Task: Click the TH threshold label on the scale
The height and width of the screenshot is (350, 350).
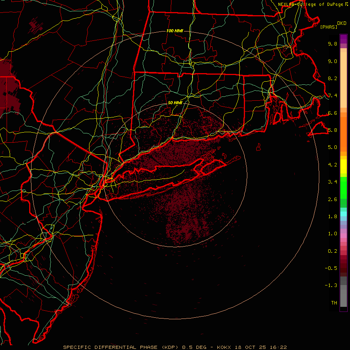Action: coord(334,303)
